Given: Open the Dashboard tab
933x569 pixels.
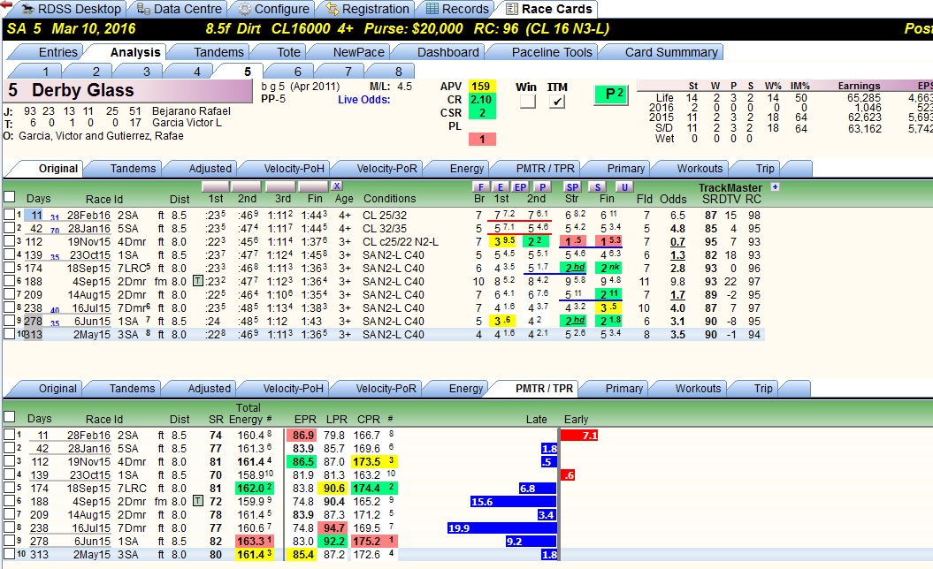Looking at the screenshot, I should pyautogui.click(x=447, y=52).
